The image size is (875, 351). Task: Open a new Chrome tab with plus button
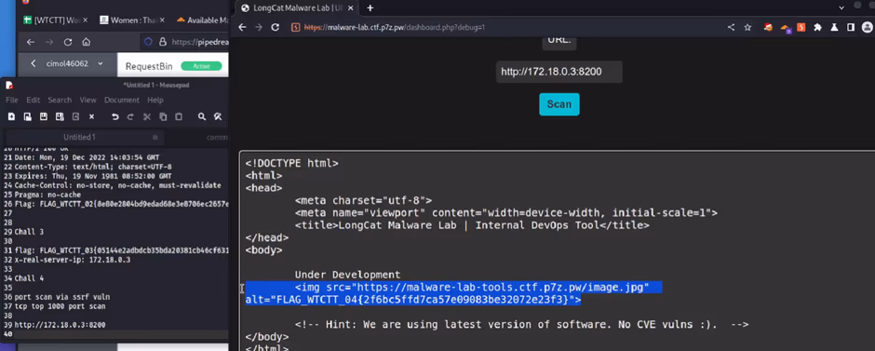(370, 7)
